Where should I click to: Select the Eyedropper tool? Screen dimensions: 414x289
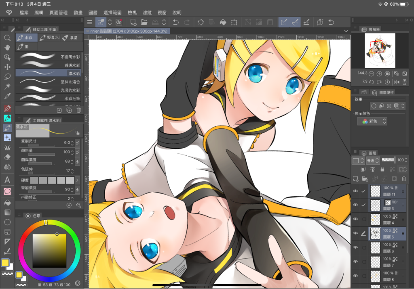click(x=7, y=96)
